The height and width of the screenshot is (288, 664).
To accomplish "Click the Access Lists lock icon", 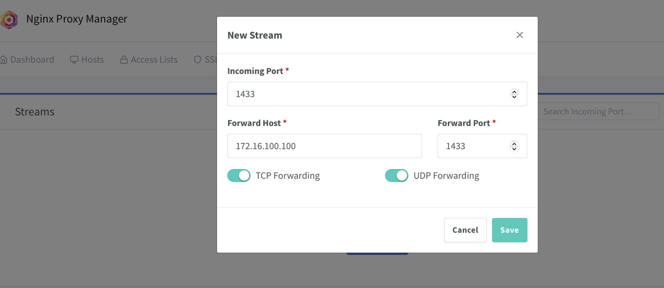I will (124, 60).
